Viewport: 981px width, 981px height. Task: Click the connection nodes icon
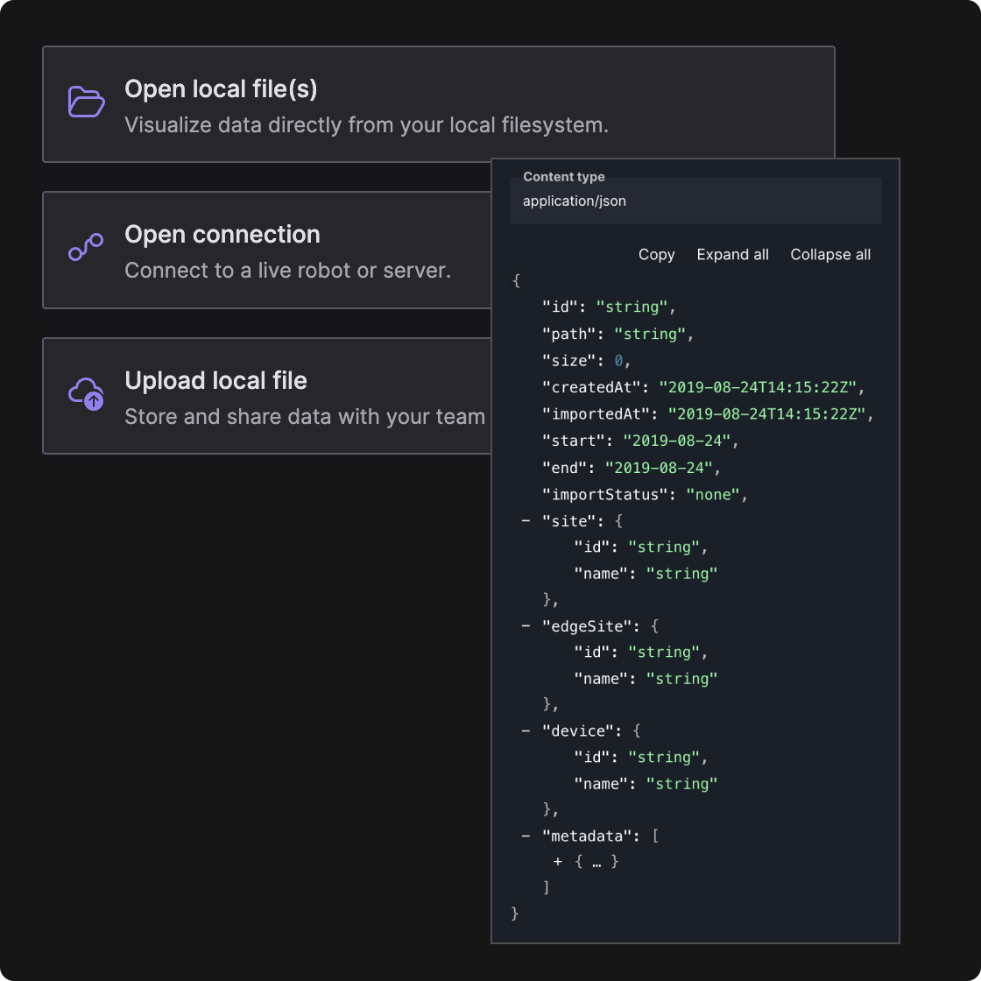(x=87, y=248)
